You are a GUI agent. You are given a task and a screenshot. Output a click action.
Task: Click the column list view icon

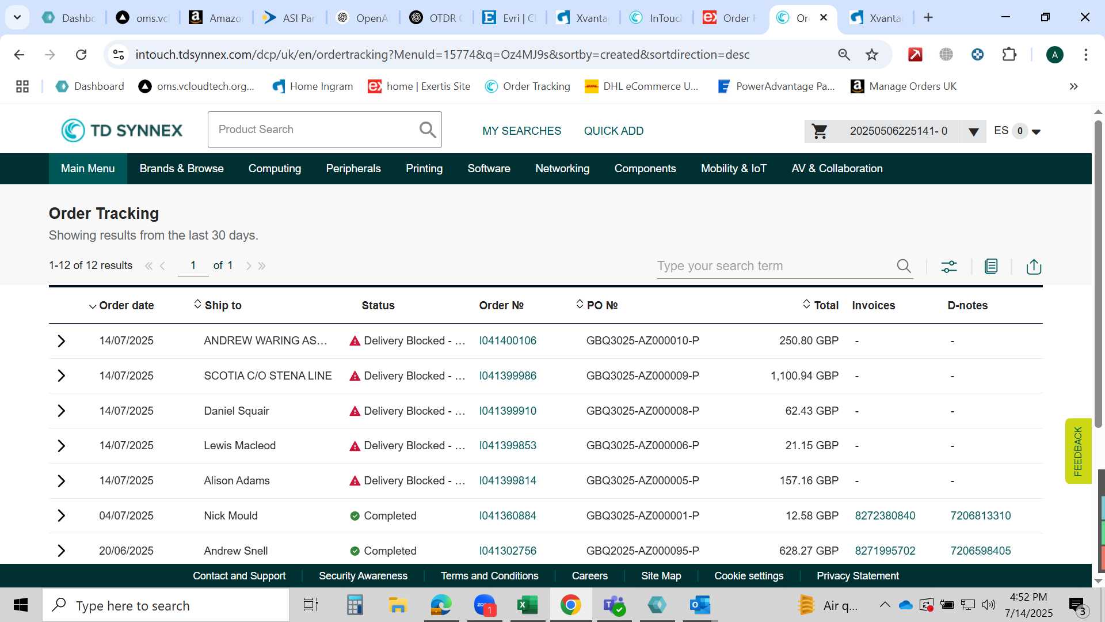click(x=991, y=266)
